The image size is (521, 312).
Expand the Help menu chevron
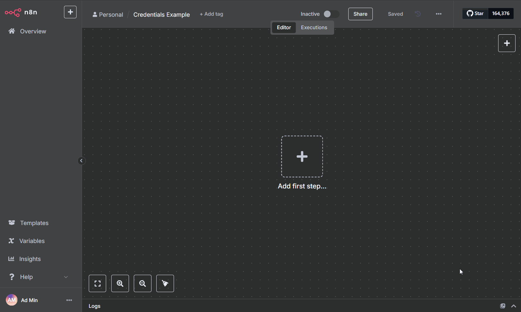tap(66, 277)
